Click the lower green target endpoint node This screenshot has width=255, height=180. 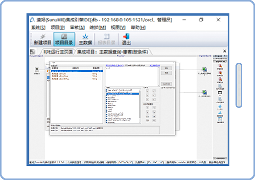point(204,92)
